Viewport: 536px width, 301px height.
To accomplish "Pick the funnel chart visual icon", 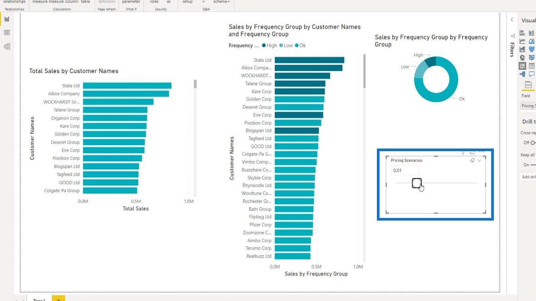I will point(532,49).
